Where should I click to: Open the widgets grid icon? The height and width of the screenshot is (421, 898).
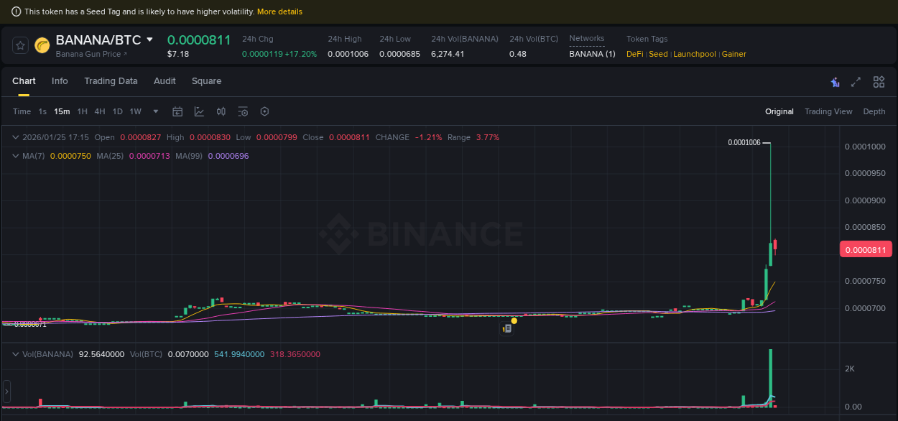point(879,82)
